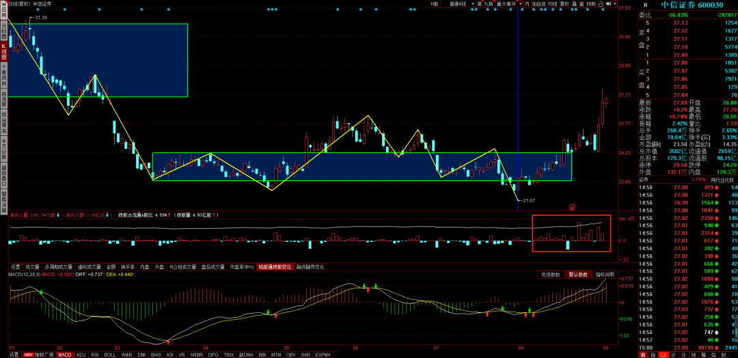Click the lock icon in top toolbar
Viewport: 738px width, 358px height.
point(601,4)
